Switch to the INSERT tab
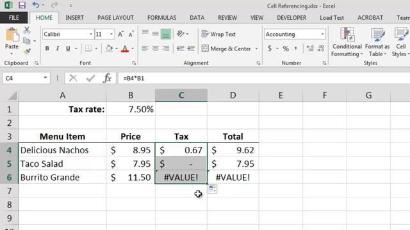Screen dimensions: 410x230 click(74, 18)
